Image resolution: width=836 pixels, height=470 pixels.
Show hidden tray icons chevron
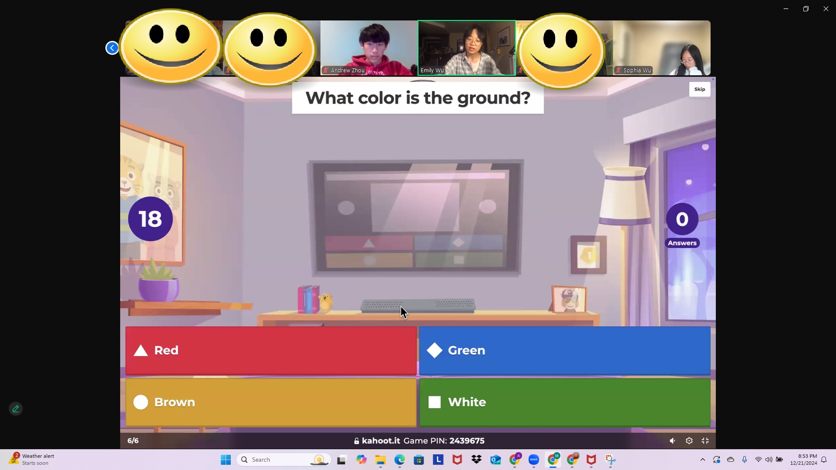[702, 460]
